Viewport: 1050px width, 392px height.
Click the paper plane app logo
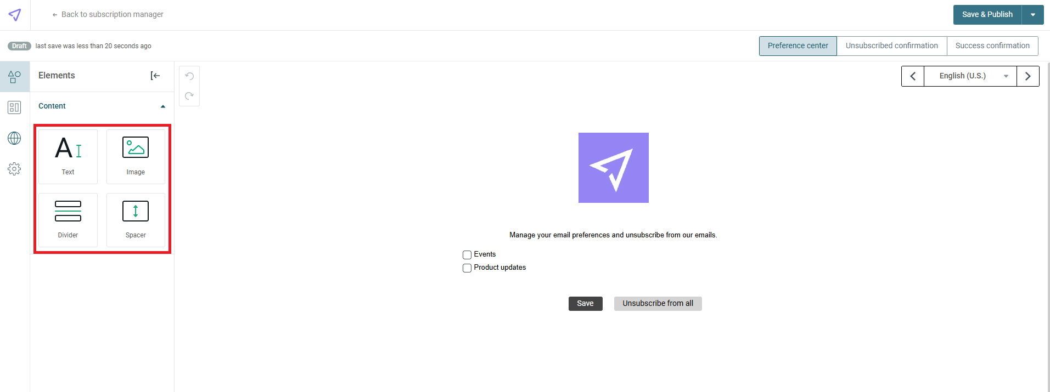point(15,15)
